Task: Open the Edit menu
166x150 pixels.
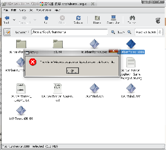Action: (14, 10)
